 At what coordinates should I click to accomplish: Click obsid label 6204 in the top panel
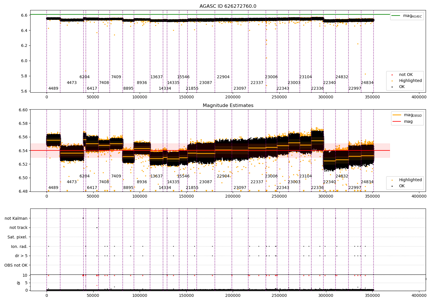point(85,77)
